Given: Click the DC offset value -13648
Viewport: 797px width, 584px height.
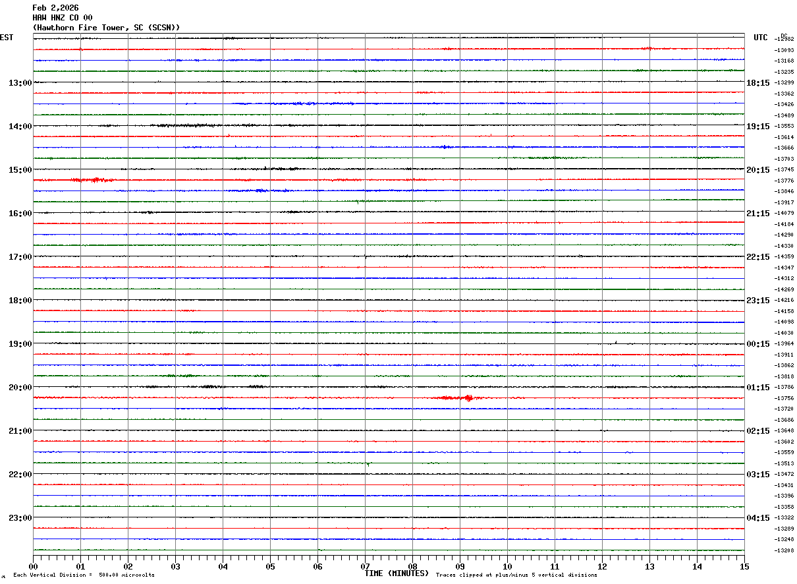Looking at the screenshot, I should coord(784,430).
